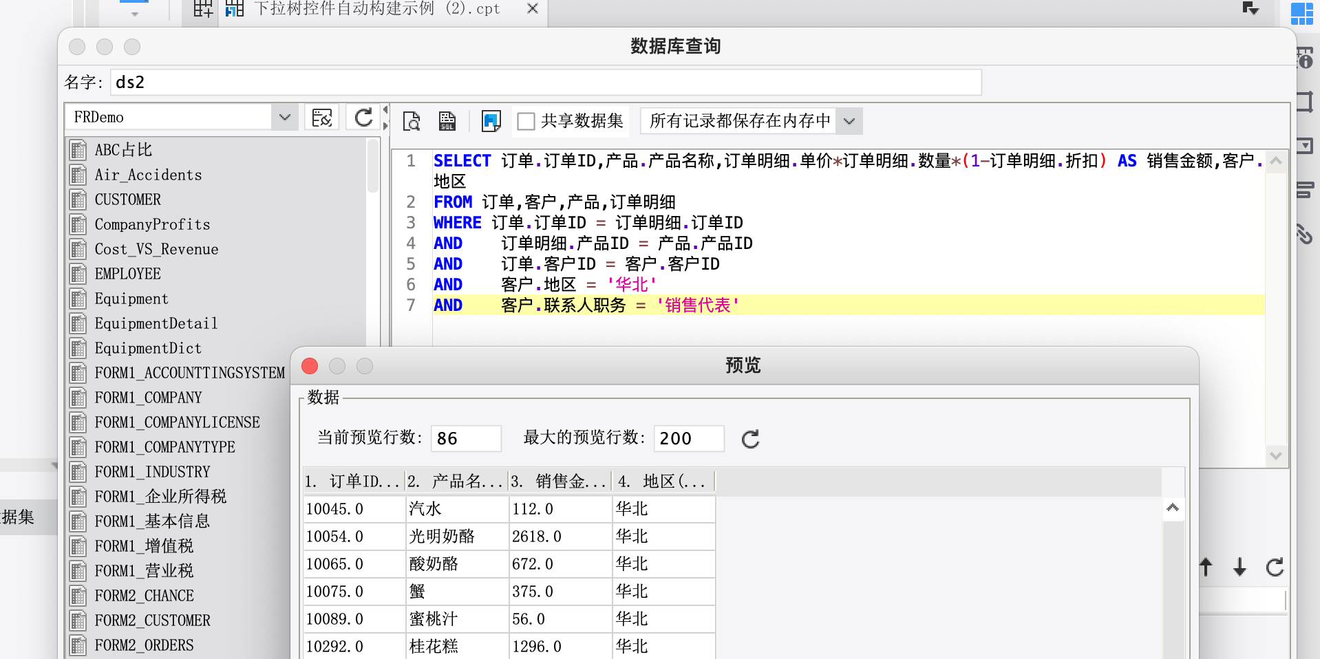Click the 产品名 column header

[457, 482]
